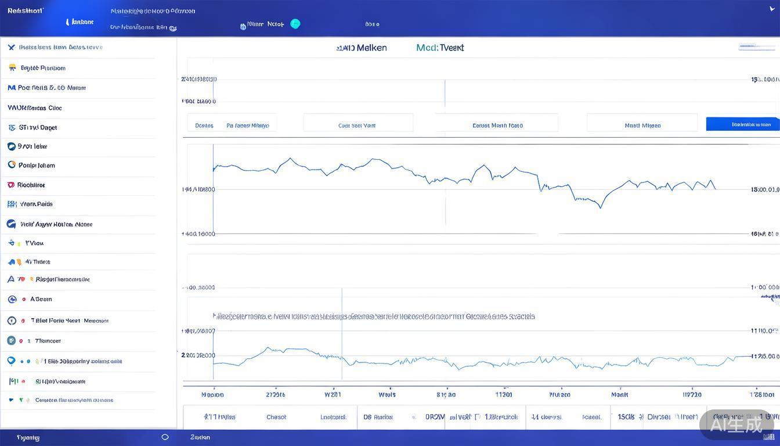Open the Tfamceer circular sidebar icon
Screen dimensions: 780x446
(x=12, y=340)
